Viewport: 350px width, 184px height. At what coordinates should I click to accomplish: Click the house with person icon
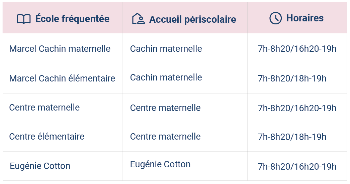[x=138, y=19]
